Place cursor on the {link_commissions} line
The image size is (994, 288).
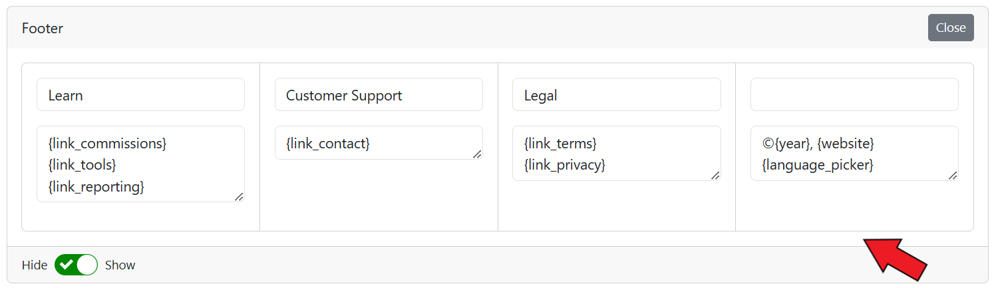pyautogui.click(x=107, y=143)
